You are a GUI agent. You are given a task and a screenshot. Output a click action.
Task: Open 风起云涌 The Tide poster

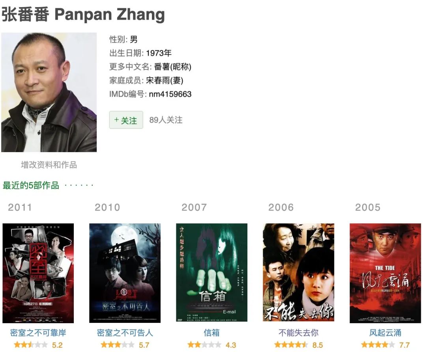pyautogui.click(x=385, y=273)
